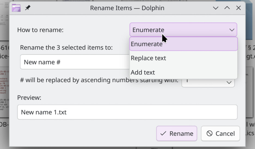Click the Preview field showing New name 1.txt
The image size is (255, 149).
[127, 112]
